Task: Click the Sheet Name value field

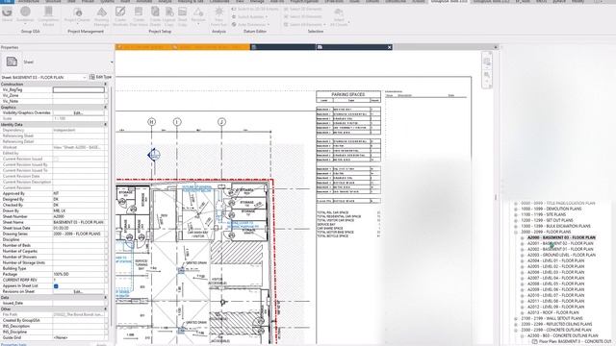Action: click(x=79, y=222)
